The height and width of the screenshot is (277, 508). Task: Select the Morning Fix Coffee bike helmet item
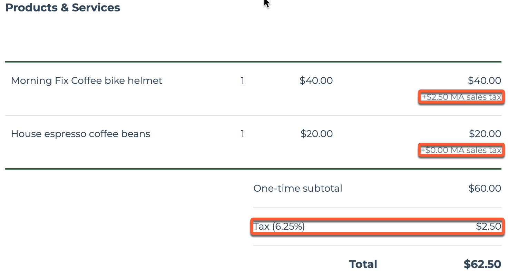pyautogui.click(x=87, y=81)
